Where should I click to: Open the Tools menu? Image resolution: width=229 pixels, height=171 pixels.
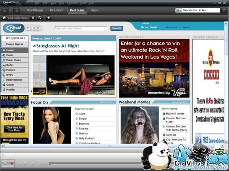pyautogui.click(x=83, y=3)
